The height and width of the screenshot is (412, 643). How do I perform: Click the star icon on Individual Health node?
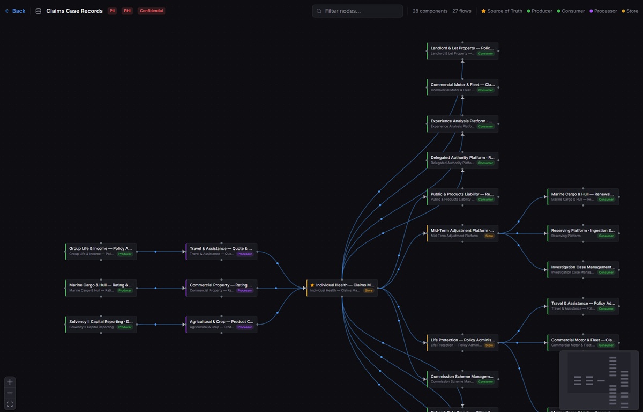tap(312, 285)
